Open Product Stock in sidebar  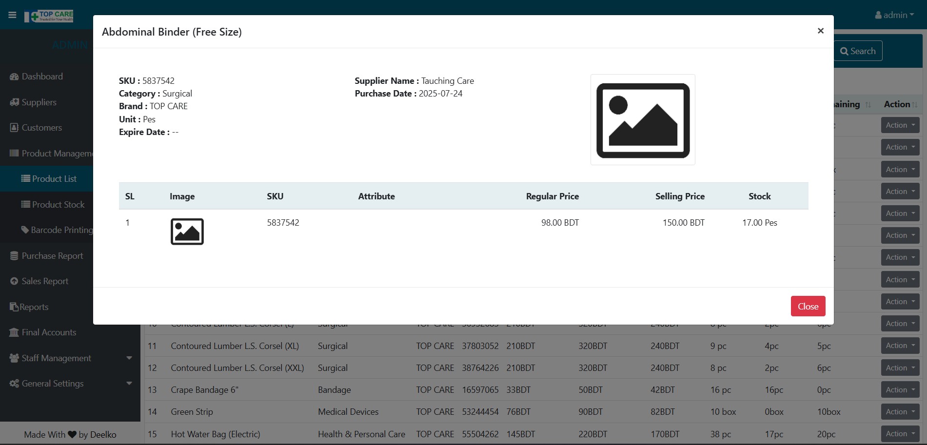click(x=58, y=205)
